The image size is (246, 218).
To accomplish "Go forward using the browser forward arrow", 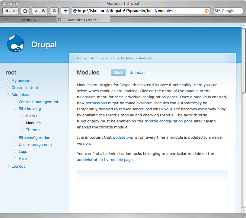I will [x=14, y=11].
